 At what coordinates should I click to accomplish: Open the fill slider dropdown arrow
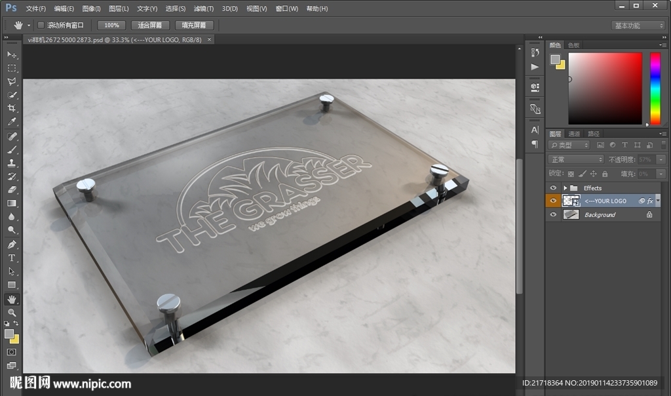[661, 174]
